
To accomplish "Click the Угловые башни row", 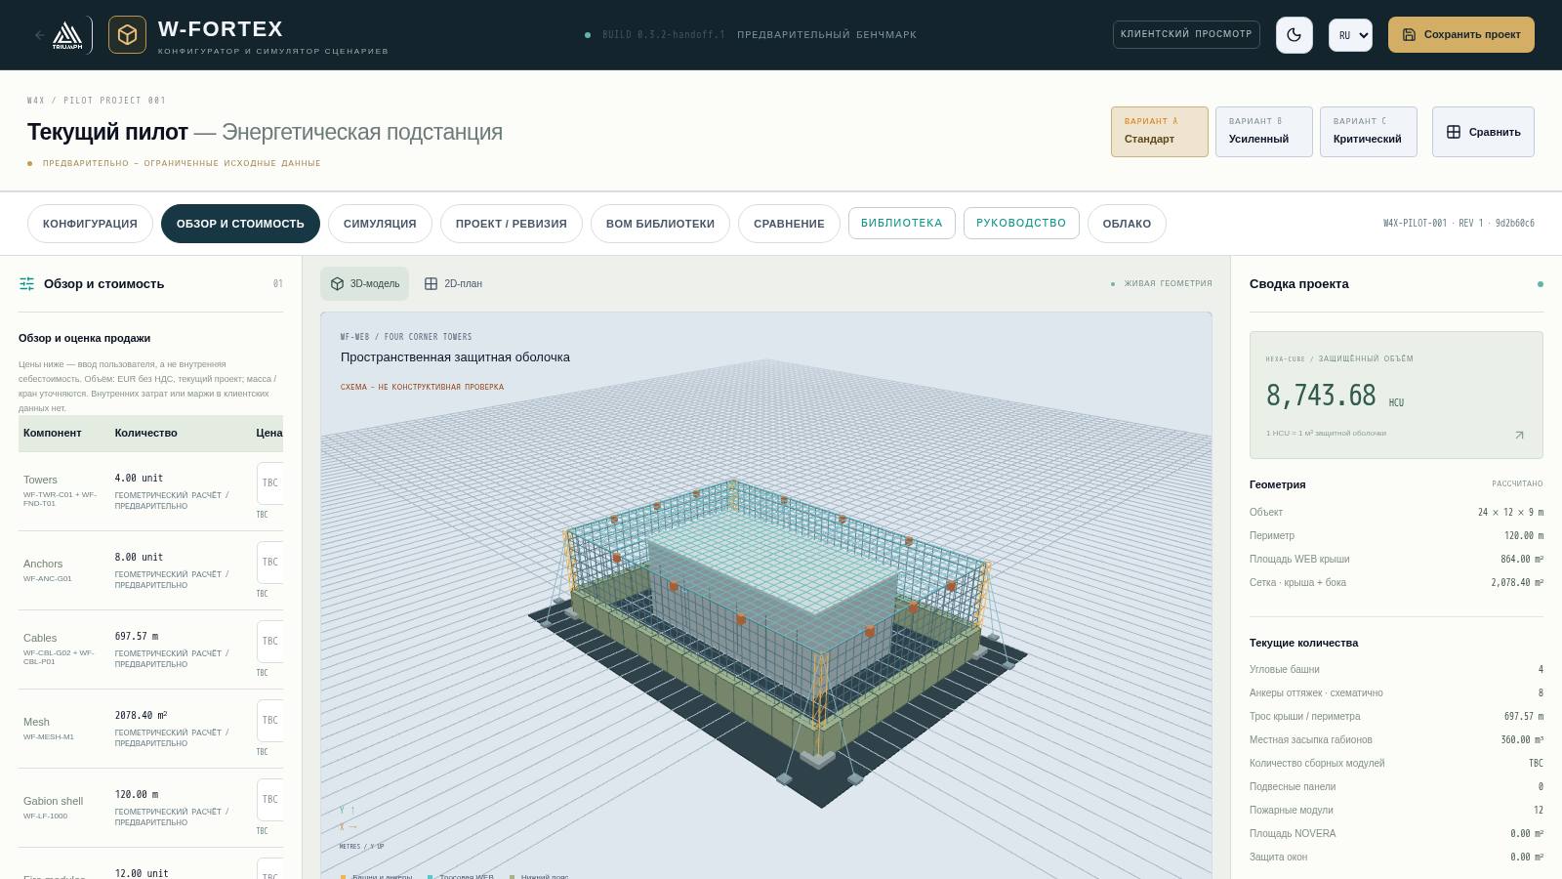I will point(1396,669).
